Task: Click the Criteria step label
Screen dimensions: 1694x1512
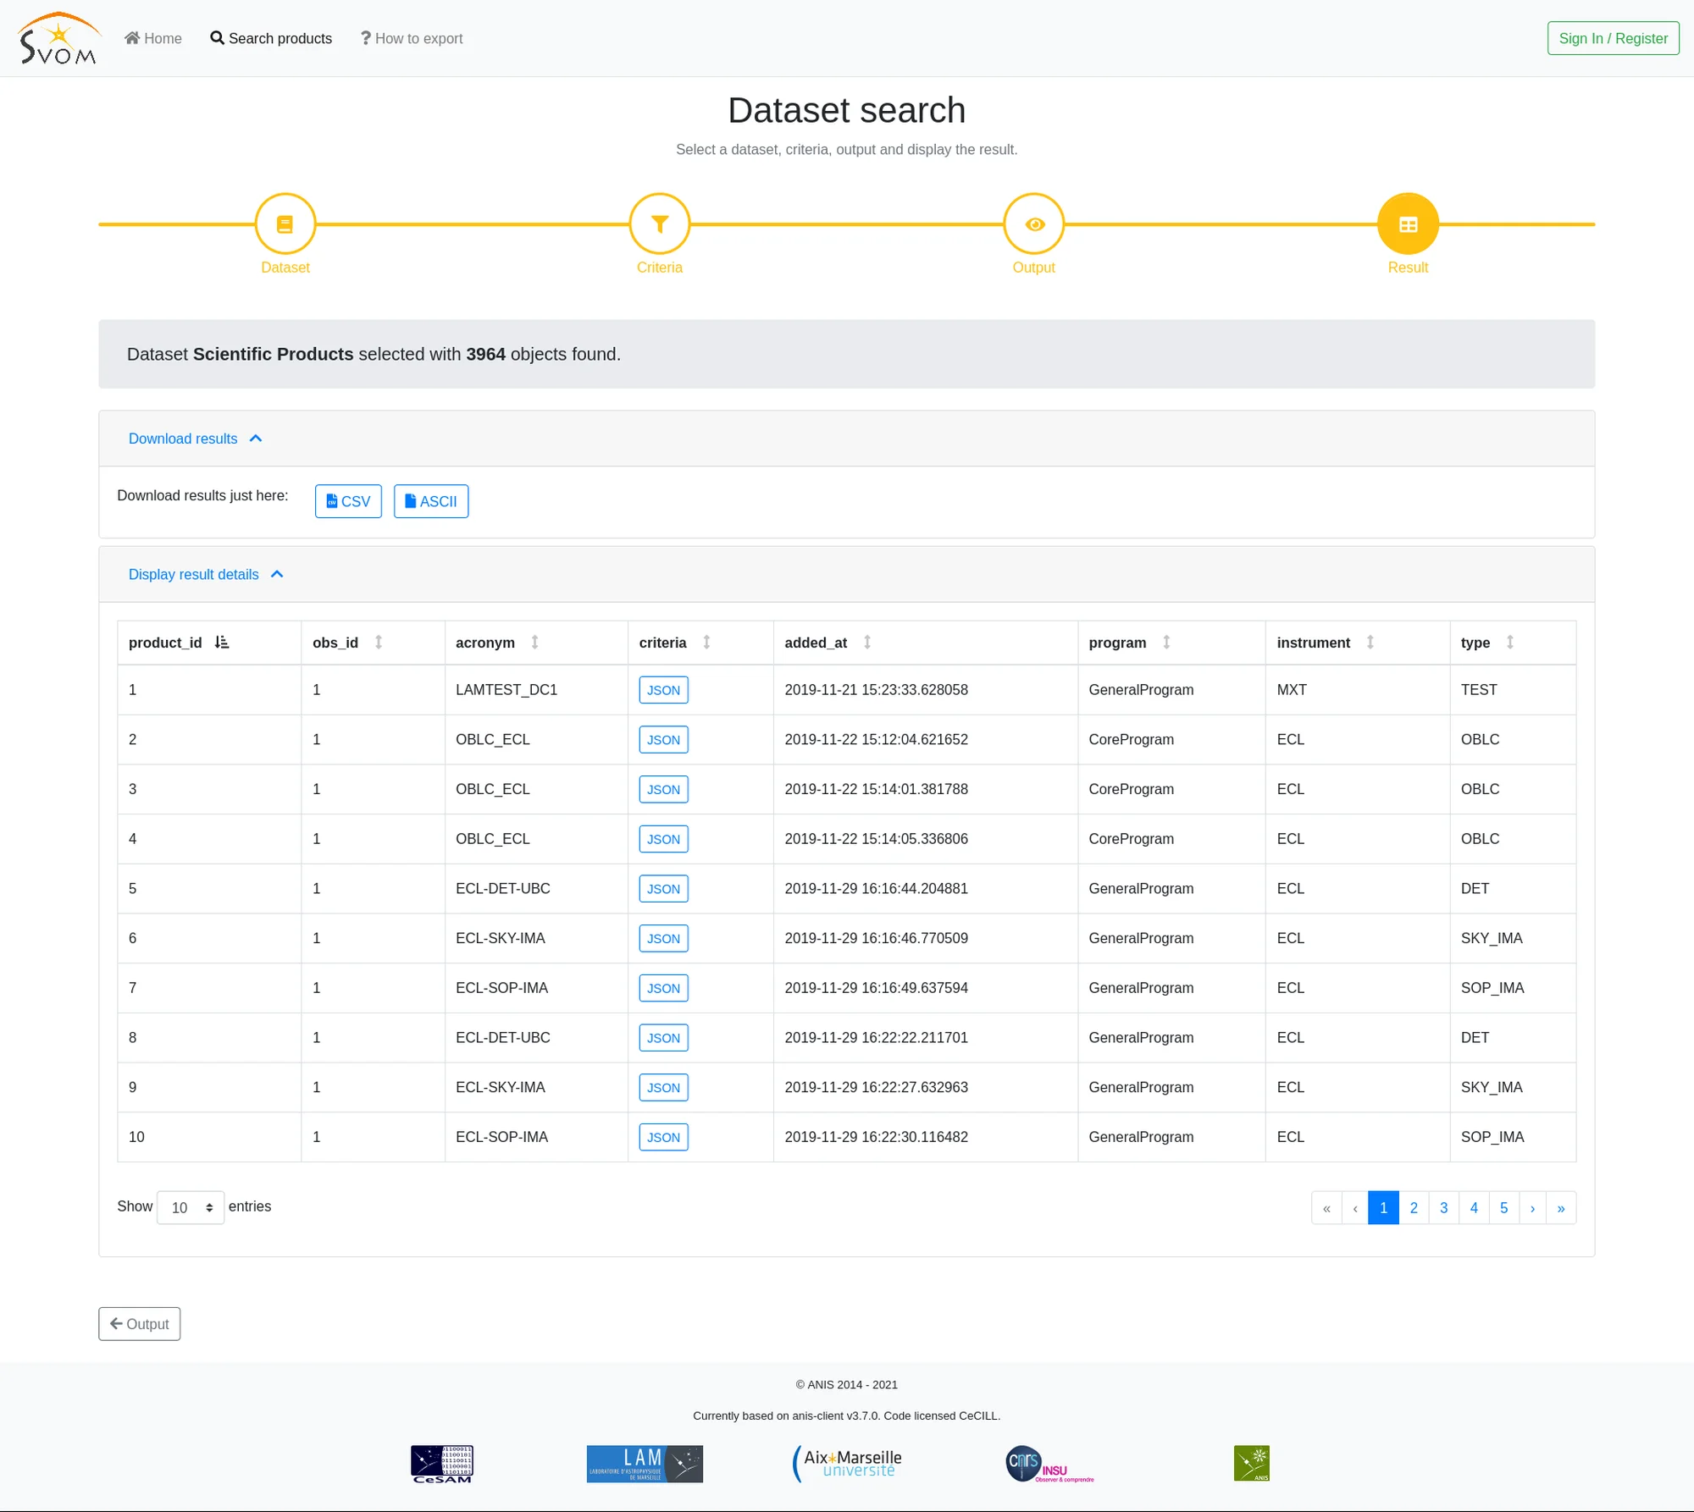Action: (660, 268)
